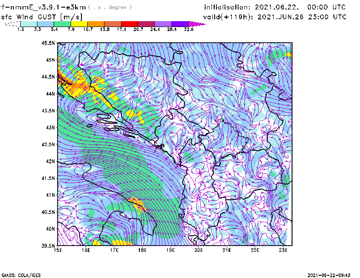Screen dimensions: 360x278
Task: Click the latitude label 41N
Action: coord(50,195)
